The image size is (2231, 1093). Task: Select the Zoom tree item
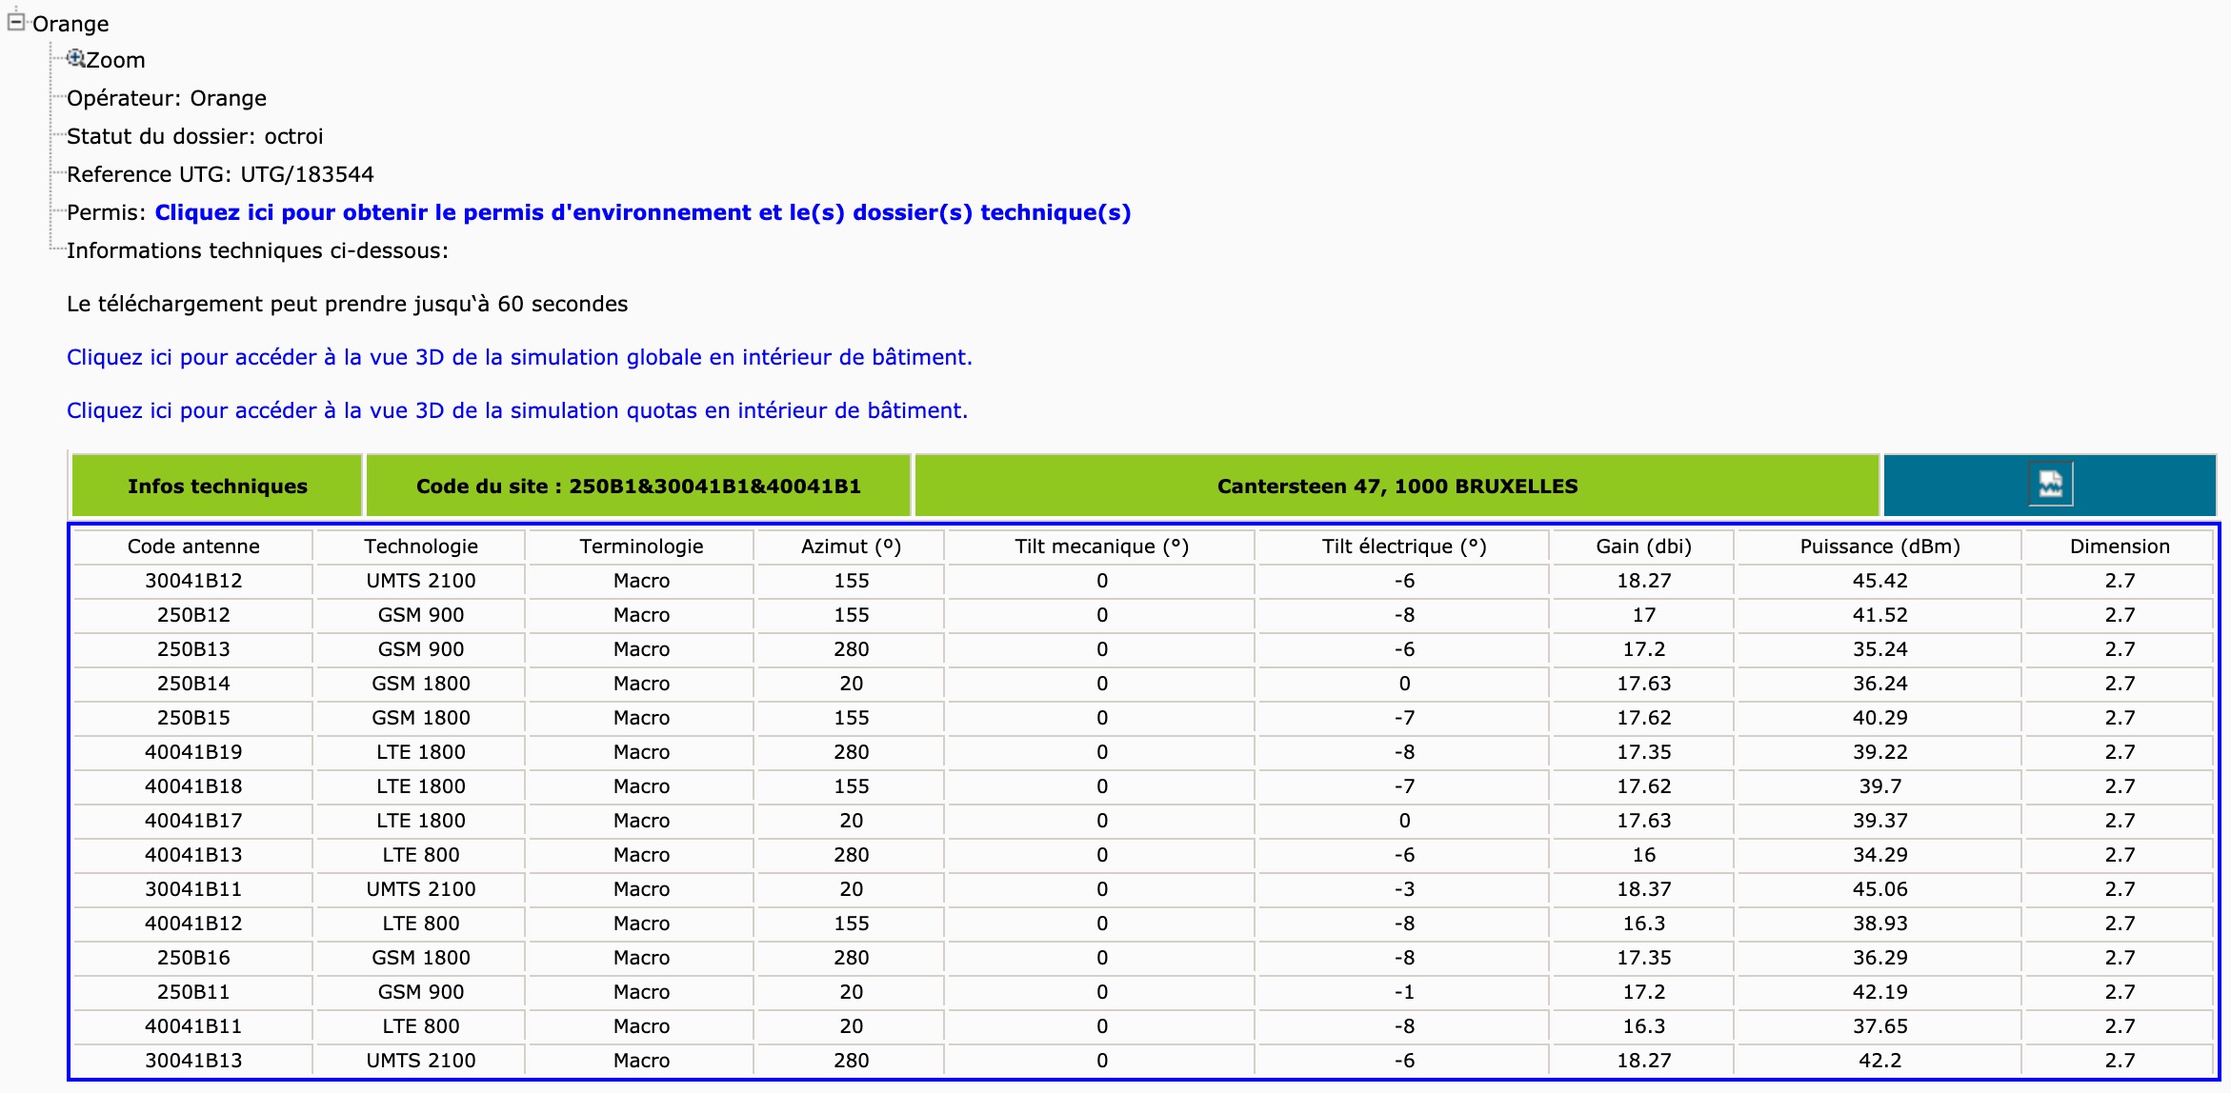point(115,60)
